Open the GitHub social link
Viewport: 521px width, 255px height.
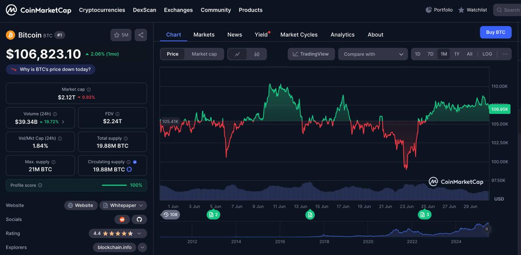point(139,219)
